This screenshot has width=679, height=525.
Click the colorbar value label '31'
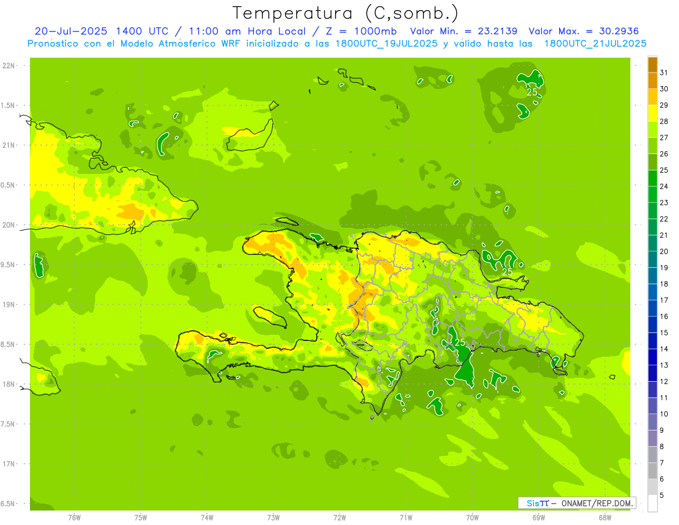[x=664, y=72]
